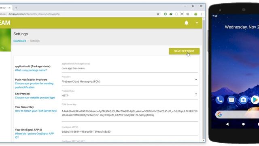
Task: Click the 'Your Server Key' label
Action: tap(24, 107)
